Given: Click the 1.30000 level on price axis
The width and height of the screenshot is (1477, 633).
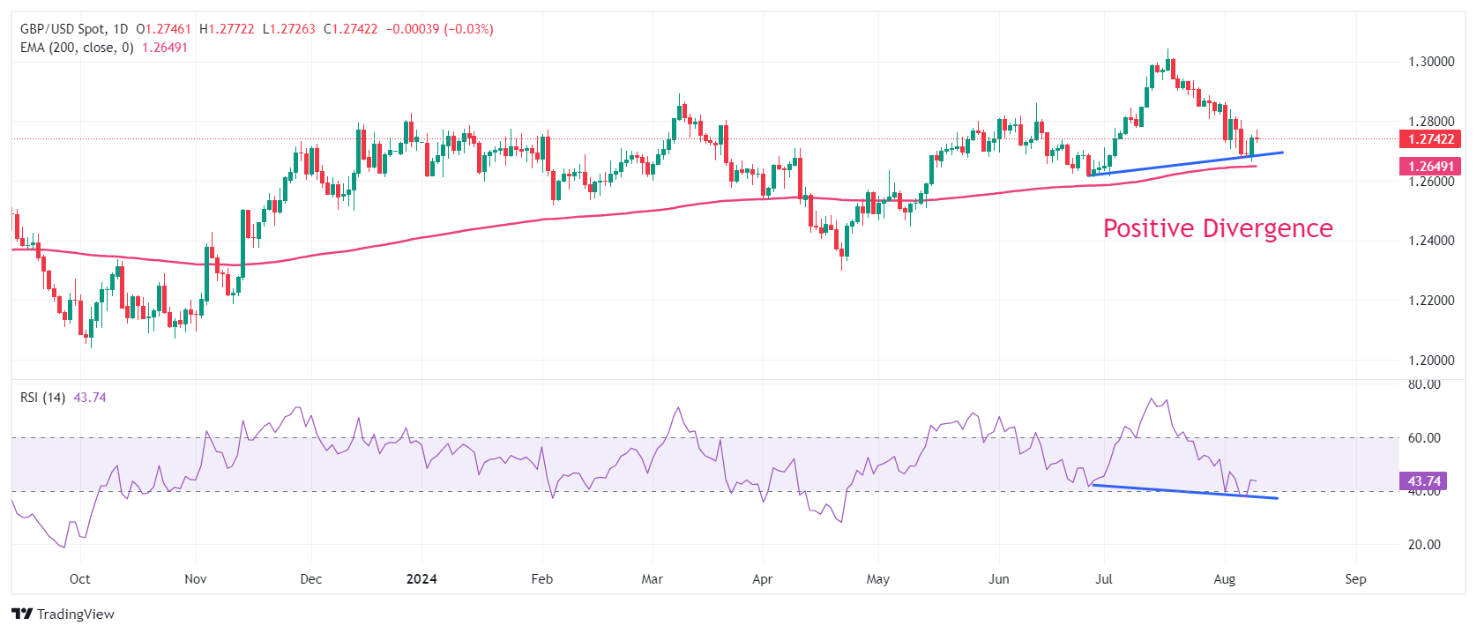Looking at the screenshot, I should click(1430, 62).
